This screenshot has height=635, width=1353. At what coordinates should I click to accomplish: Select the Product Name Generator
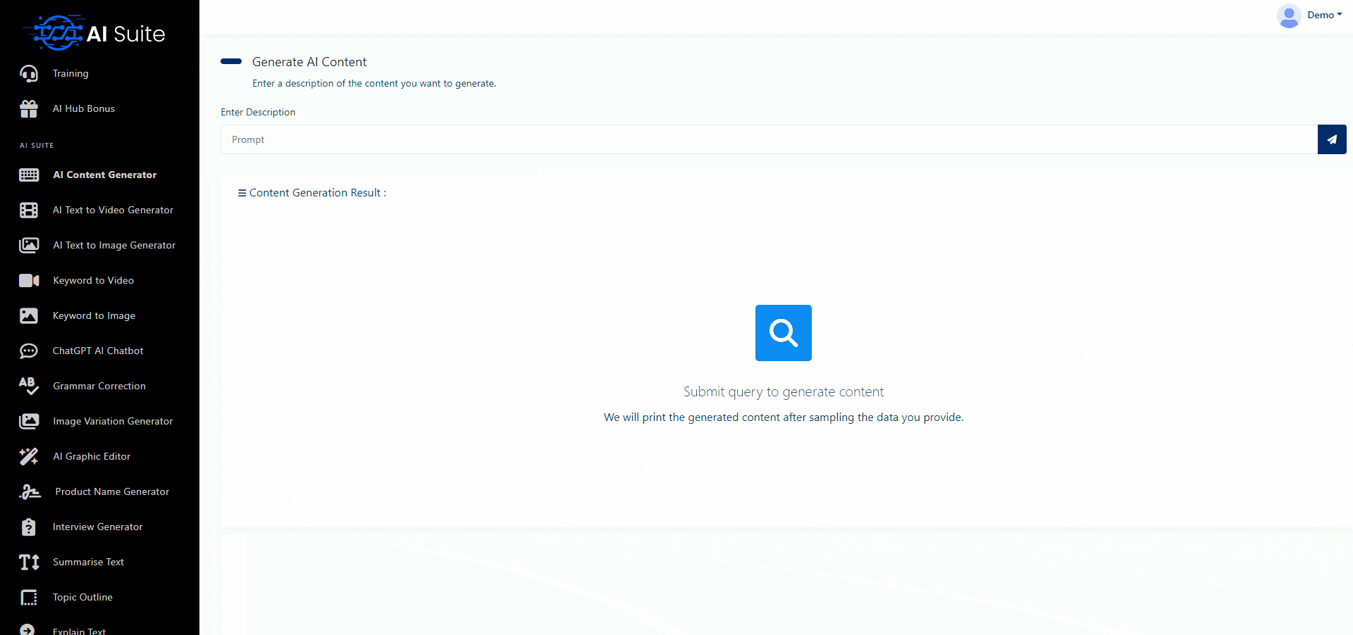(x=111, y=491)
